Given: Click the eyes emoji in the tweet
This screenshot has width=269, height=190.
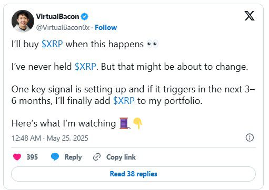Looking at the screenshot, I should coord(152,44).
